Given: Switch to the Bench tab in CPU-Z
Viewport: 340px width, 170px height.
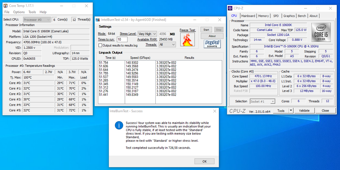Looking at the screenshot, I should point(302,16).
